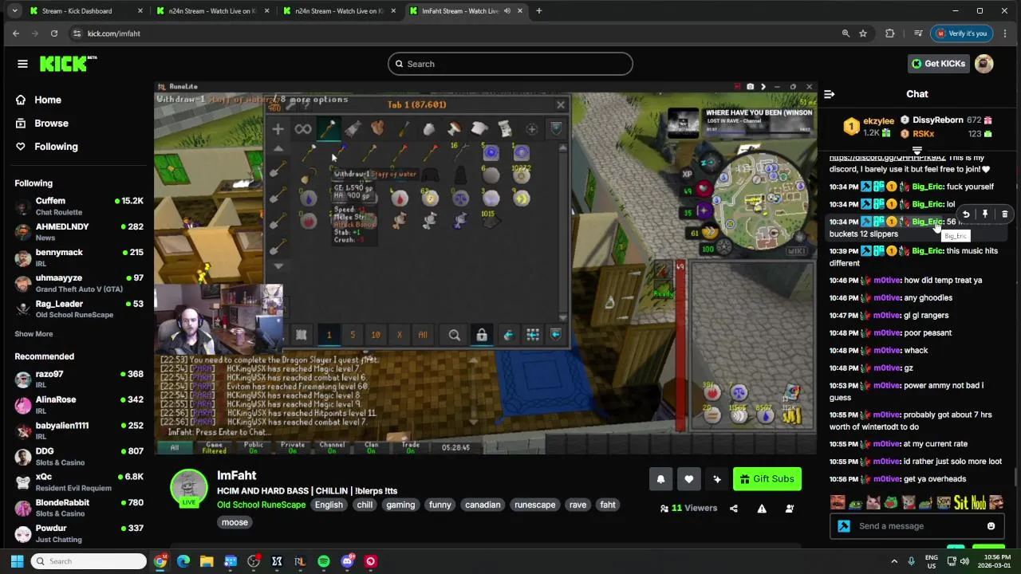The width and height of the screenshot is (1021, 574).
Task: Open the emote picker in chat input
Action: 991,526
